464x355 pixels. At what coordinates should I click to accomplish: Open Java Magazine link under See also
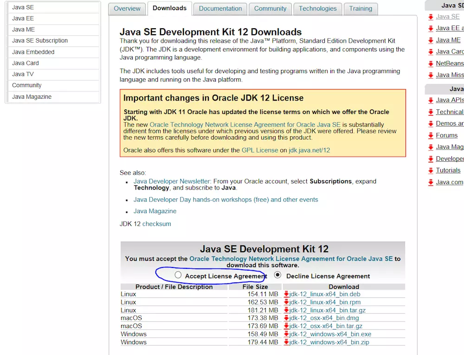pos(155,211)
